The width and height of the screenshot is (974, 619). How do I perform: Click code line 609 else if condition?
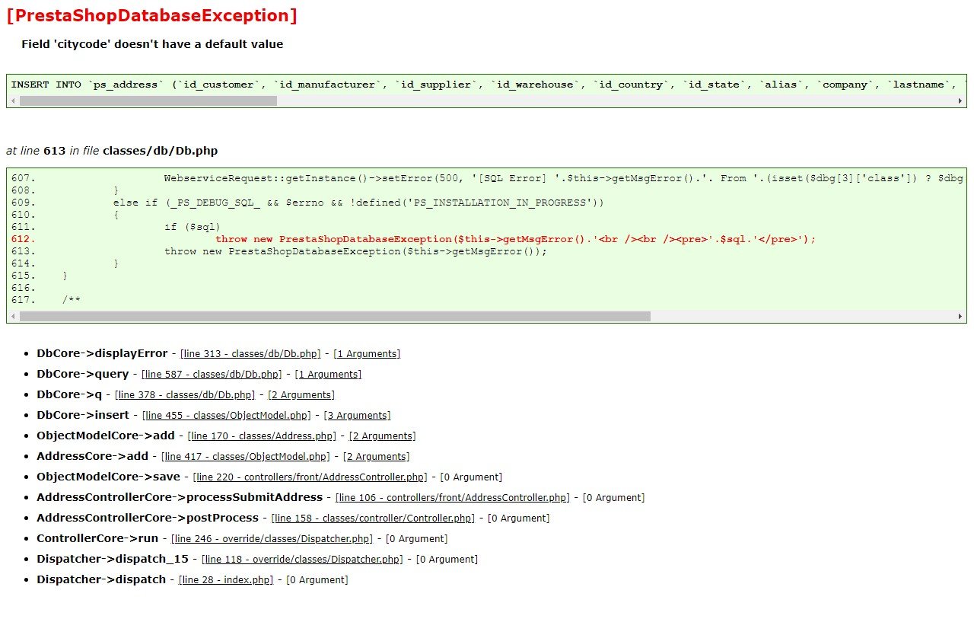(358, 203)
